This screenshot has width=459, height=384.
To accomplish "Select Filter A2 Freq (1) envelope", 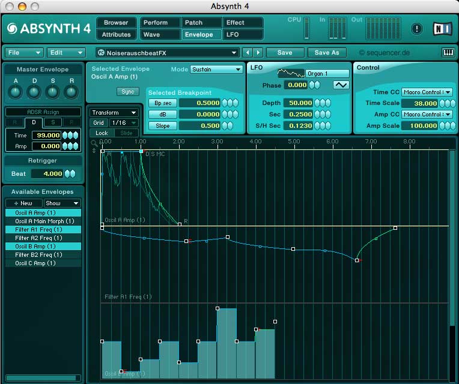I will point(43,238).
